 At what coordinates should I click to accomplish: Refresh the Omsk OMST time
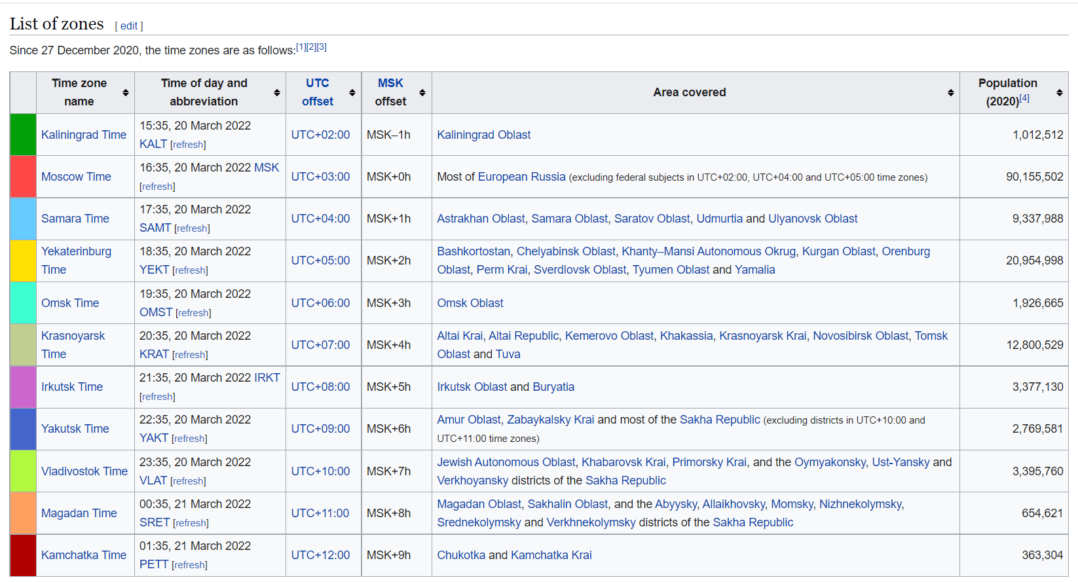193,313
